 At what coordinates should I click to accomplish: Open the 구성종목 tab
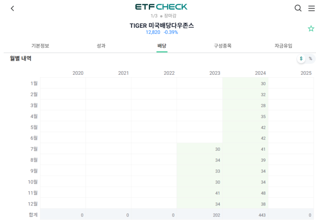click(222, 46)
